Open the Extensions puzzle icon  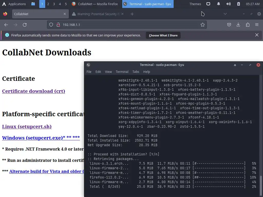tap(248, 25)
